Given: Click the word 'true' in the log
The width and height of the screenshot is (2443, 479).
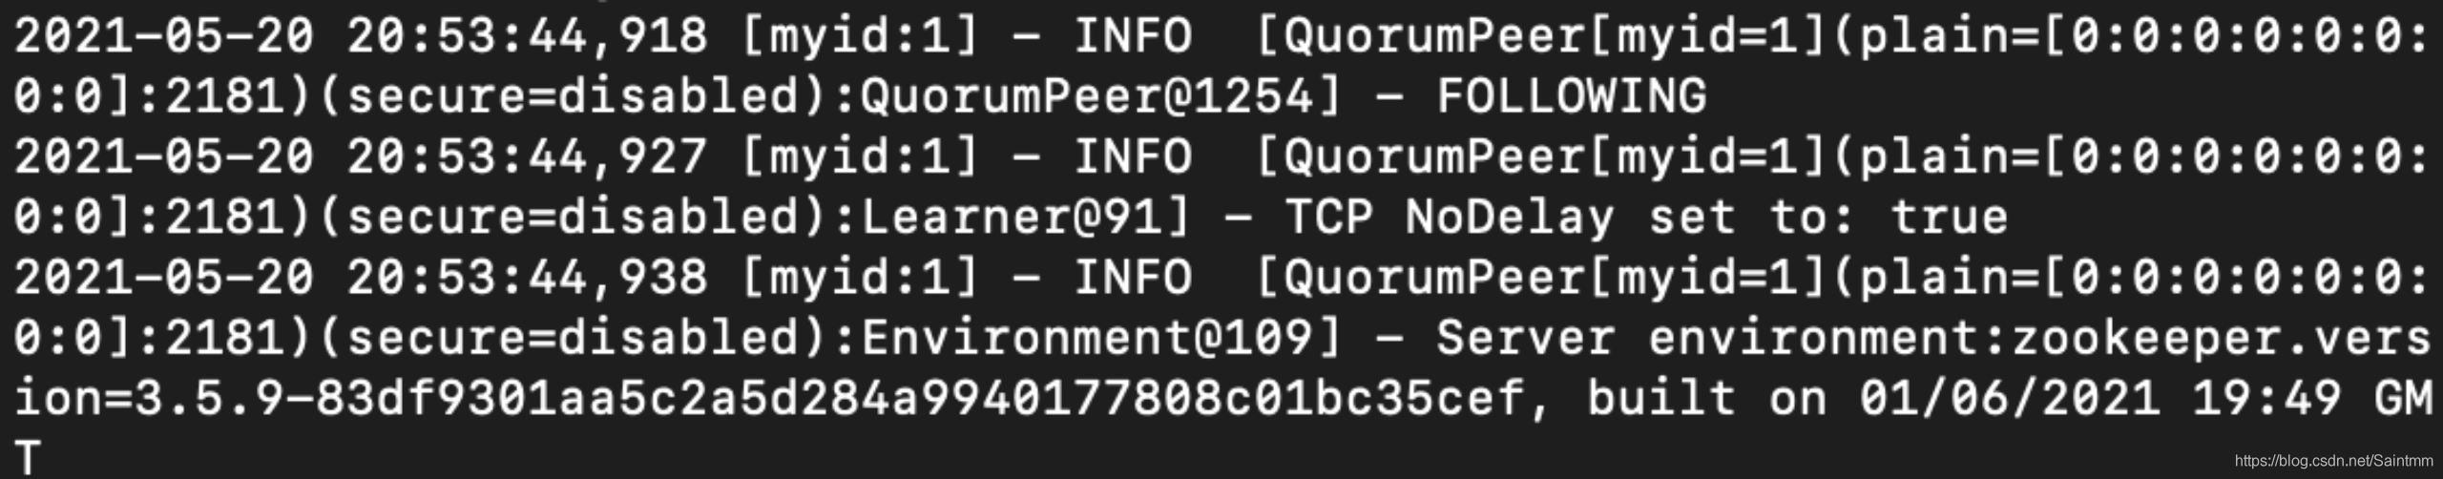Looking at the screenshot, I should (x=1949, y=218).
